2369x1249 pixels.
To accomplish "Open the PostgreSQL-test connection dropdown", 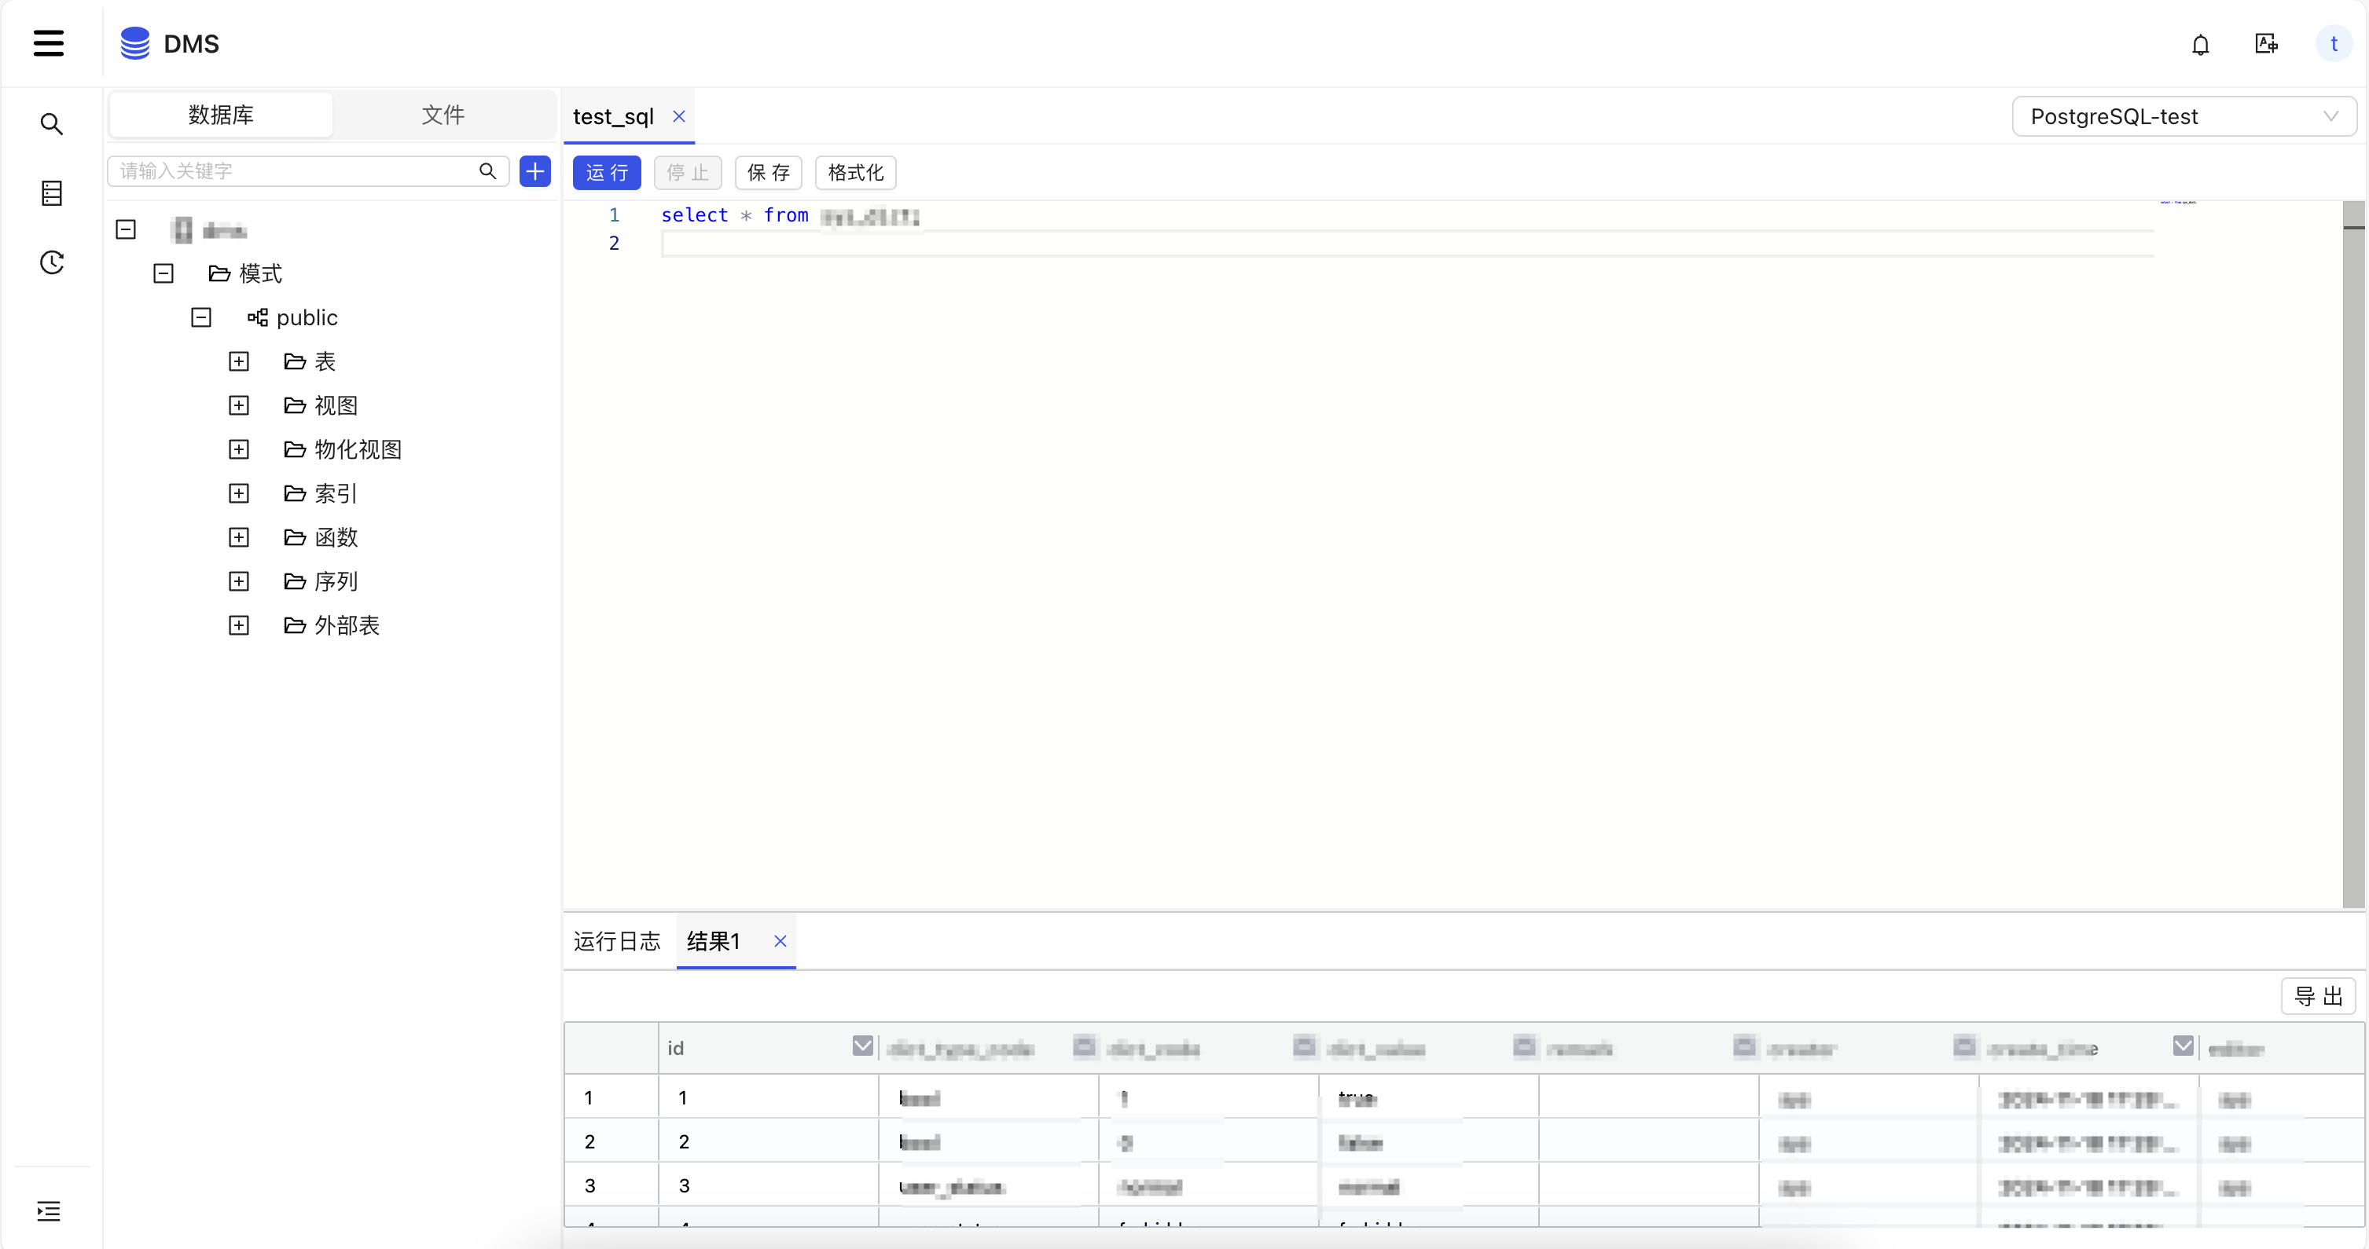I will [x=2184, y=117].
